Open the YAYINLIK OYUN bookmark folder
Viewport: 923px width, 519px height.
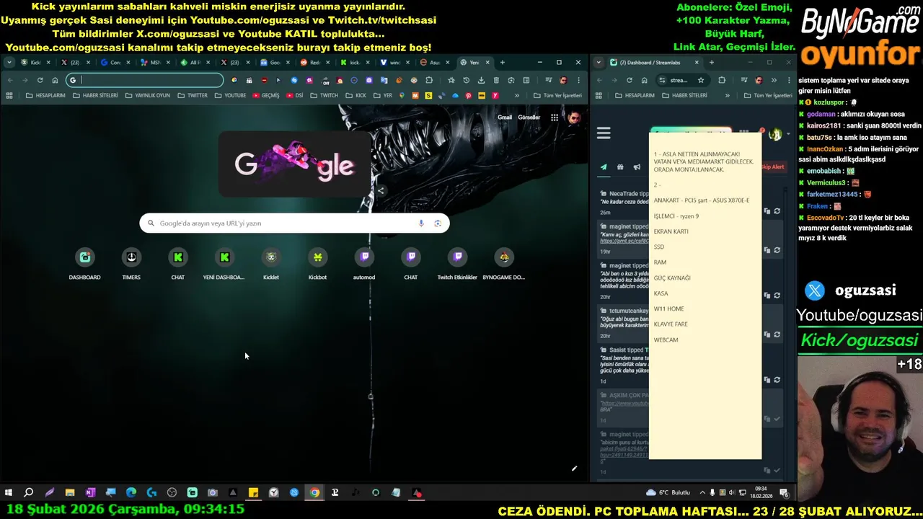pyautogui.click(x=147, y=95)
